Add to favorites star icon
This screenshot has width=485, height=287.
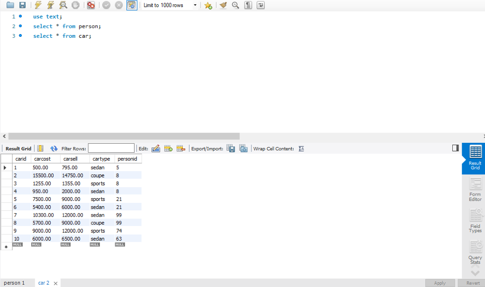click(x=208, y=5)
